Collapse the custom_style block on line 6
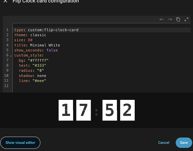 tap(11, 56)
